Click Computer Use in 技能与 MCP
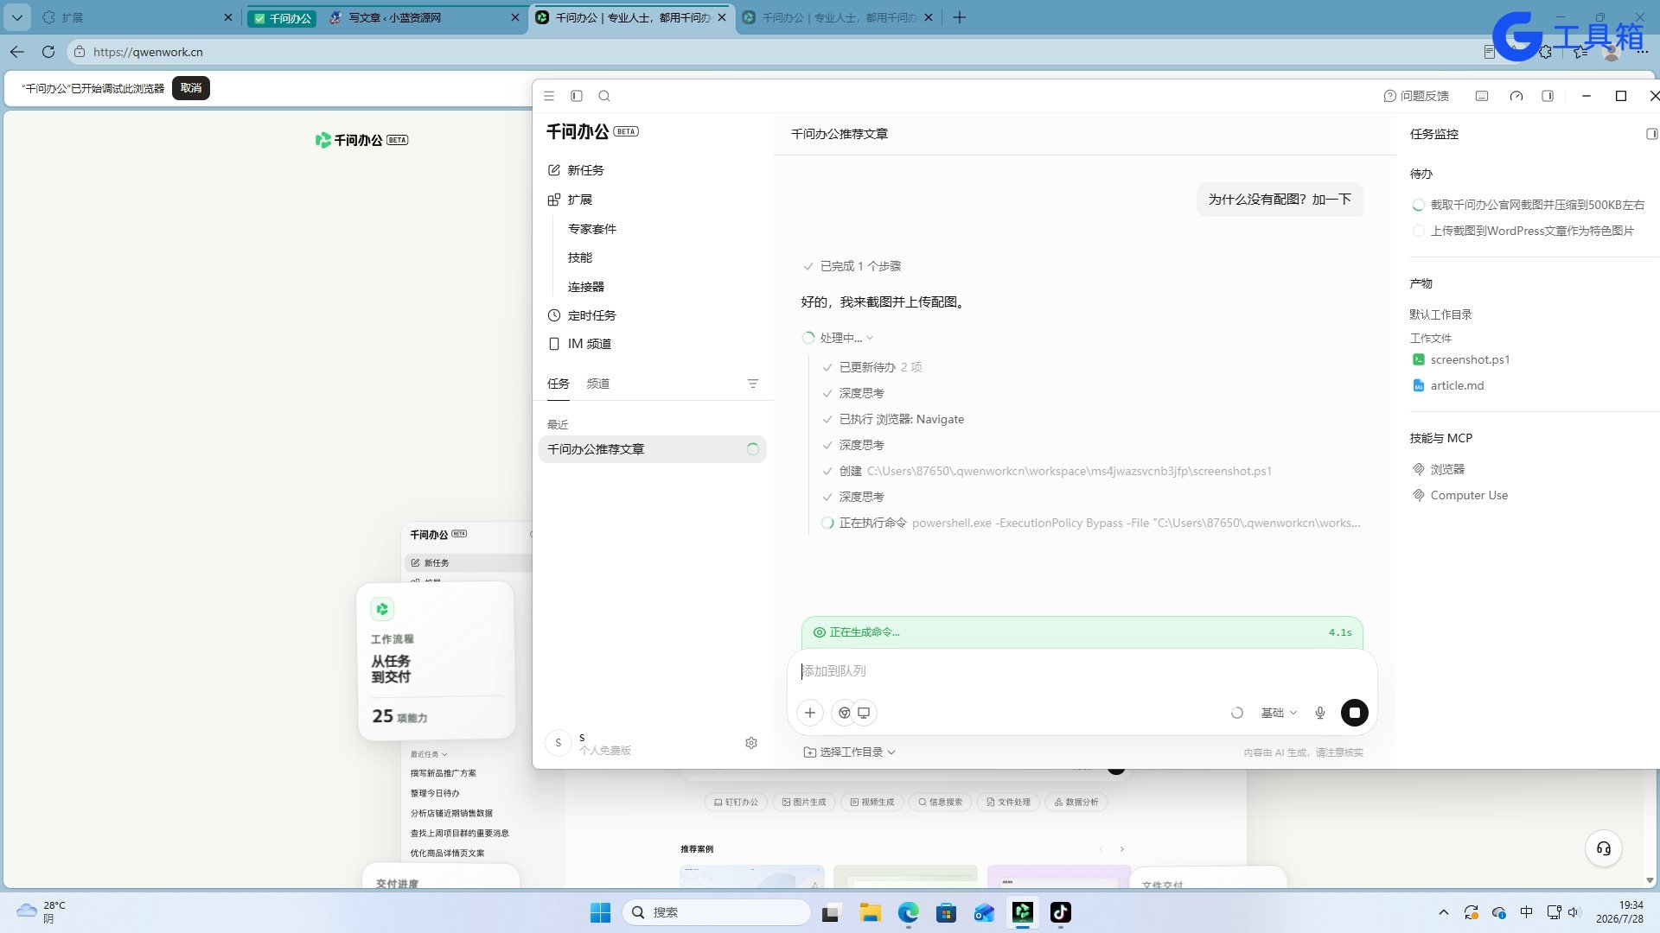This screenshot has height=933, width=1660. [x=1460, y=495]
